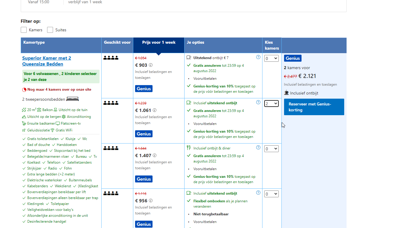Open room count dropdown for € 903 option
The image size is (407, 228).
[x=271, y=58]
